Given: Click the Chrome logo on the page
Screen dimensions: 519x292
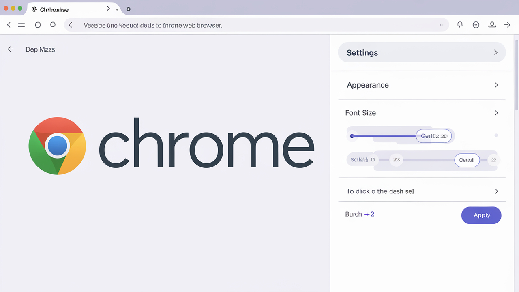Looking at the screenshot, I should 57,146.
